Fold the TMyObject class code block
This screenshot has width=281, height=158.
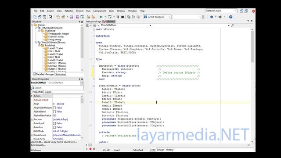(x=94, y=66)
